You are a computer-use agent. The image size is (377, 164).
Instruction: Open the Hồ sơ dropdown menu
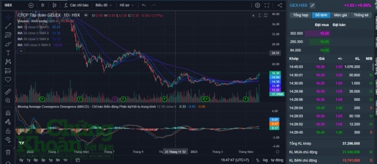(126, 5)
